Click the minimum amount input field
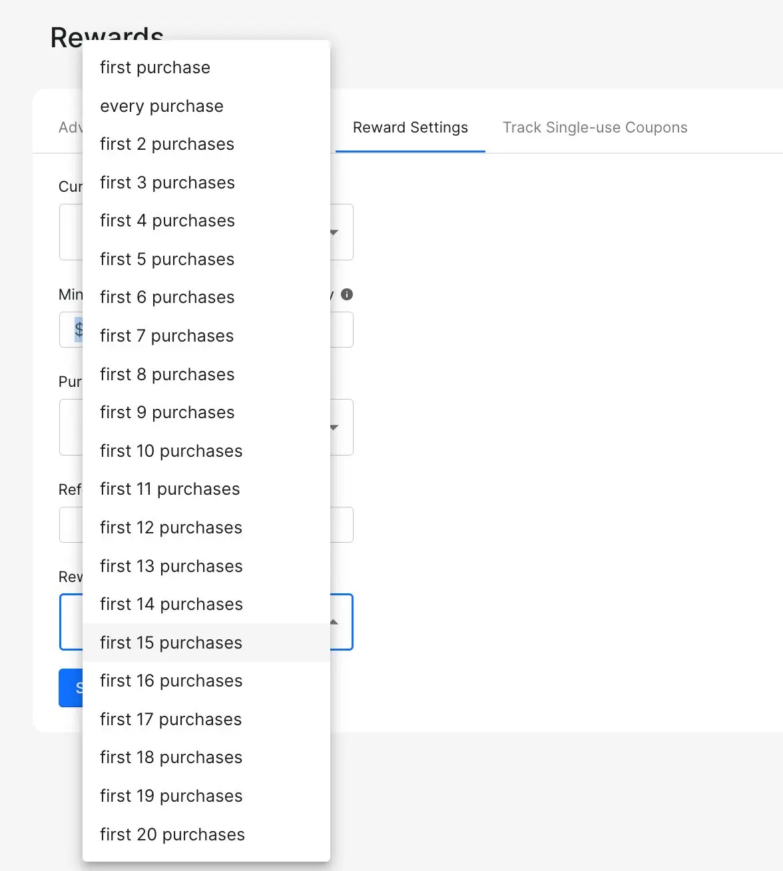 tap(206, 330)
